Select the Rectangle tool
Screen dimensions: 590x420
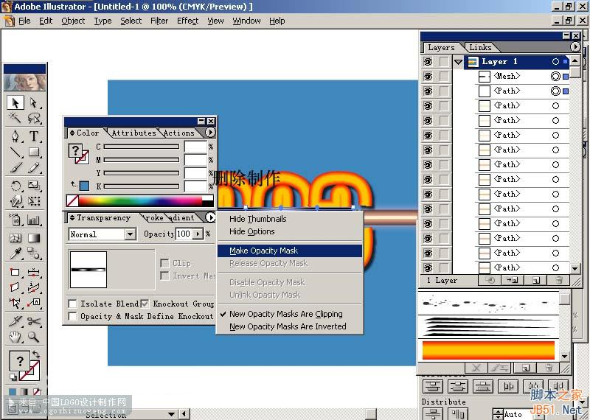pos(34,152)
